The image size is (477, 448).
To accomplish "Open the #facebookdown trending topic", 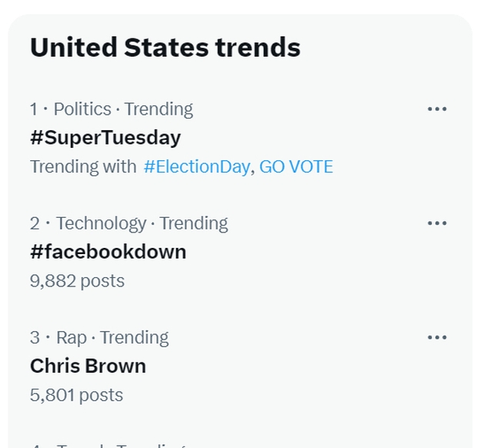I will click(x=108, y=252).
